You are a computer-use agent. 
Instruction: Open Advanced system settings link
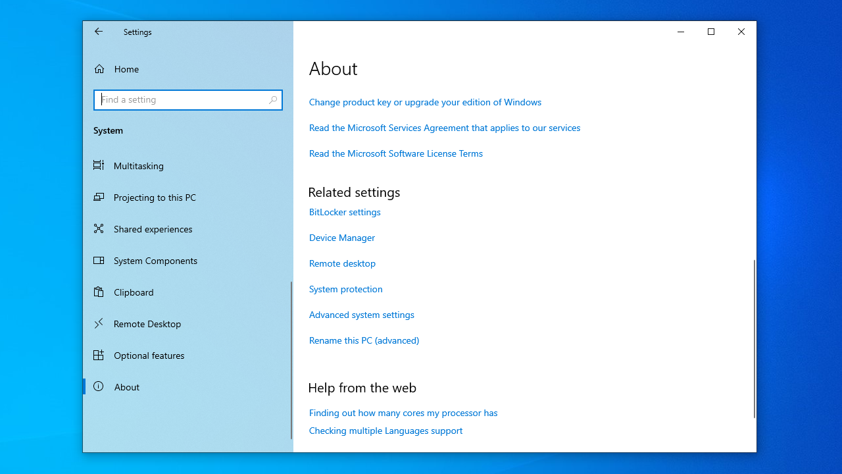coord(362,315)
